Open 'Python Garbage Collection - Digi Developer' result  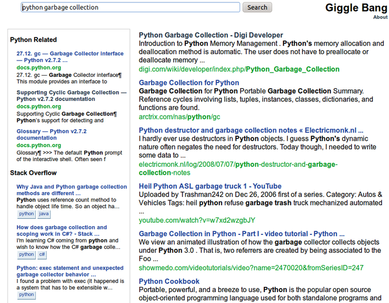point(211,35)
